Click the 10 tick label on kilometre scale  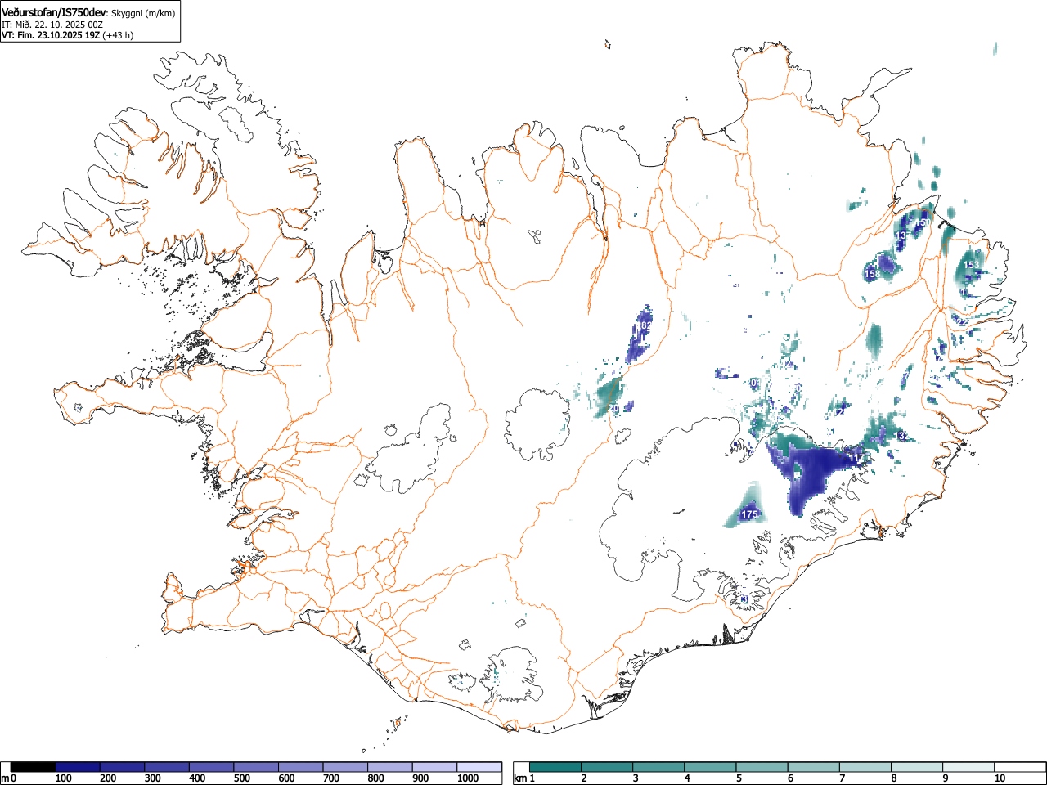(x=1000, y=778)
